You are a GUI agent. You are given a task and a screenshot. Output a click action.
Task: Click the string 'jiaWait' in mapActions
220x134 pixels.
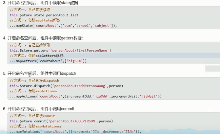pyautogui.click(x=149, y=97)
